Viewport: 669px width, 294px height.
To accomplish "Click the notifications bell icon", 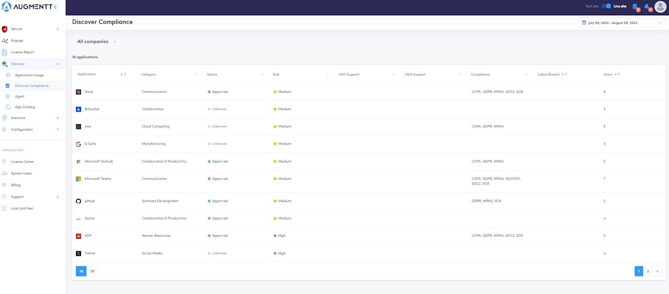I will tap(647, 7).
